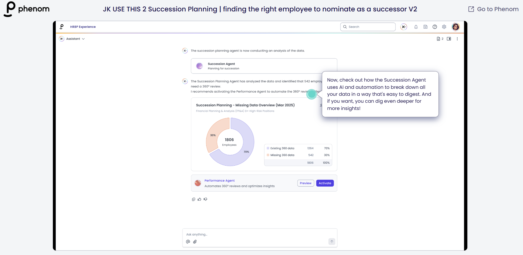Image resolution: width=523 pixels, height=255 pixels.
Task: Click the attach file paperclip icon
Action: (195, 242)
